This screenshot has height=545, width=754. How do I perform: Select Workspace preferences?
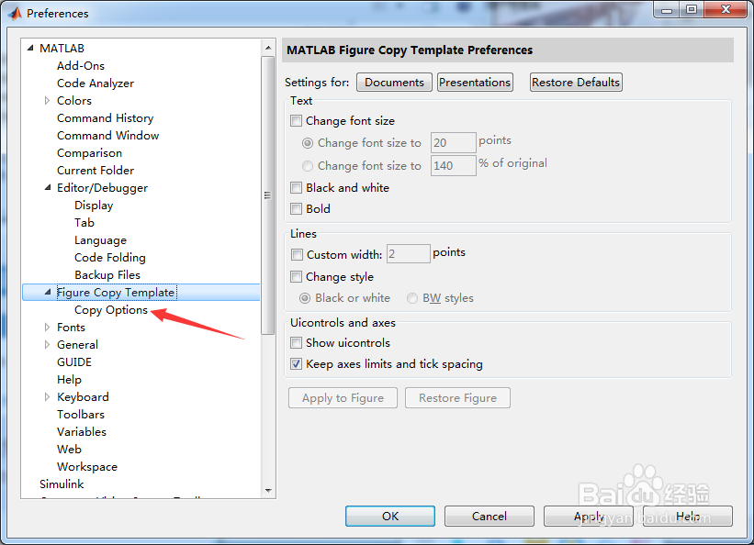[x=87, y=467]
